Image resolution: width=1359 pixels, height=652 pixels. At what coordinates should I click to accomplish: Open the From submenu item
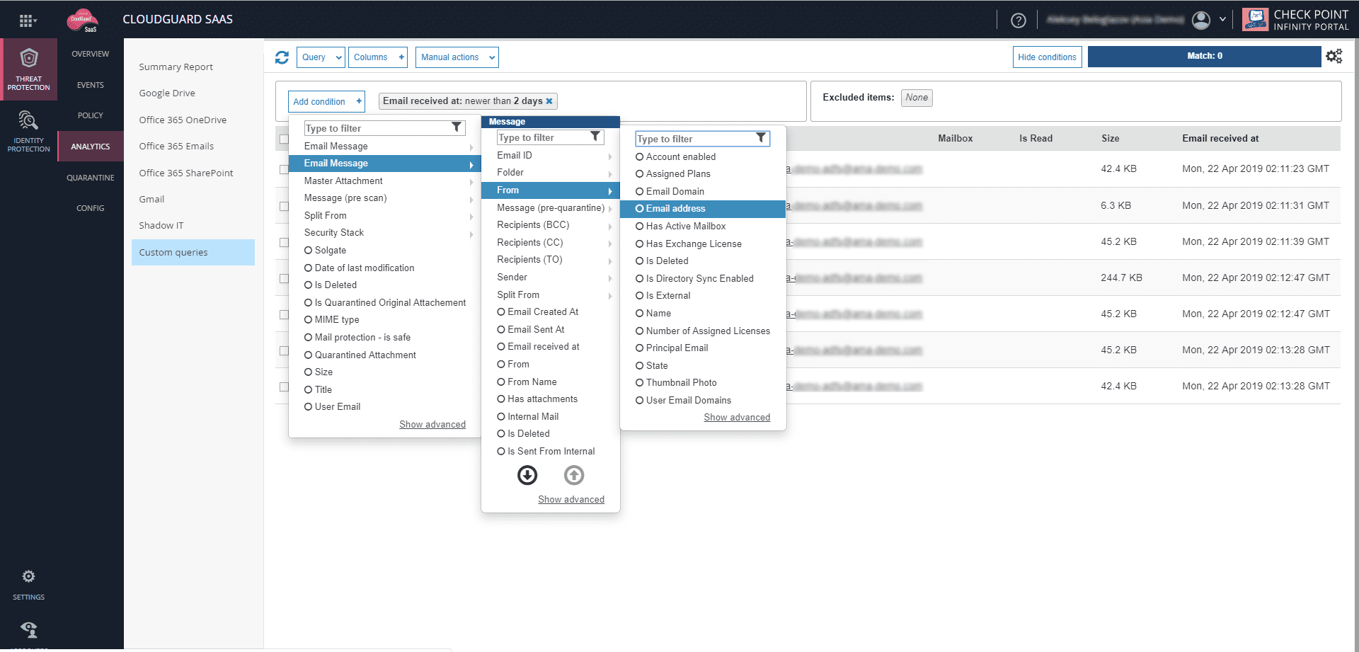click(x=551, y=190)
